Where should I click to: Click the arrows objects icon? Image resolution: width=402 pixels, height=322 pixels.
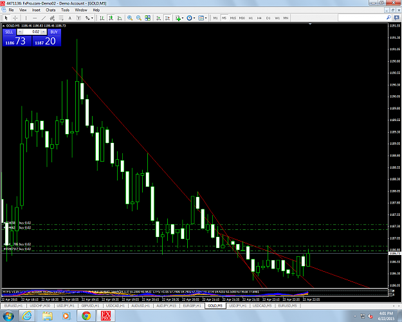tap(87, 18)
